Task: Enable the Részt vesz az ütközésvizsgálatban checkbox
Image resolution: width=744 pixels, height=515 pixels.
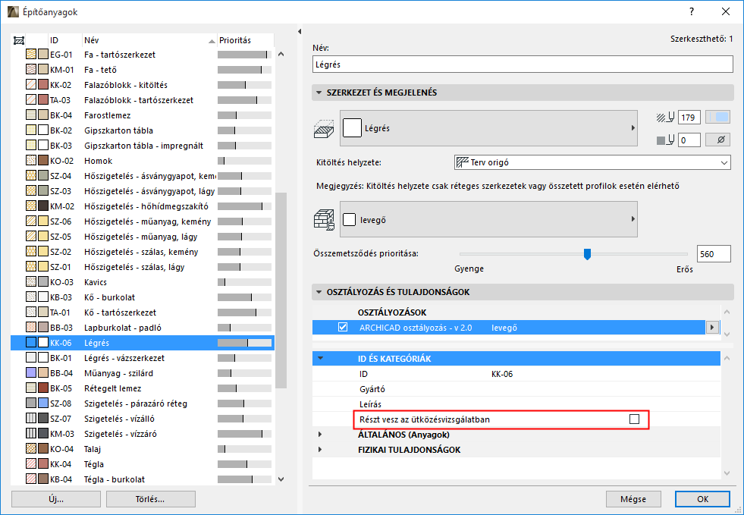Action: [x=635, y=419]
